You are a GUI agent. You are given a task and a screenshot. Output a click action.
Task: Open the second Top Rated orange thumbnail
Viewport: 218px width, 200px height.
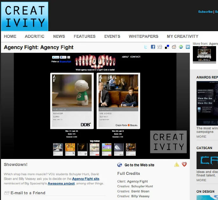point(70,149)
